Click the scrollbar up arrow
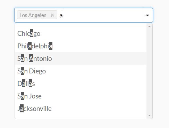This screenshot has height=128, width=169. (149, 26)
